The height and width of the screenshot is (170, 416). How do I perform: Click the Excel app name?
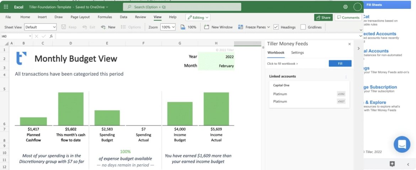point(18,7)
